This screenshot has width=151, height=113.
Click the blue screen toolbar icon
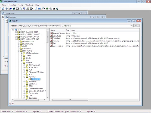click(x=39, y=9)
